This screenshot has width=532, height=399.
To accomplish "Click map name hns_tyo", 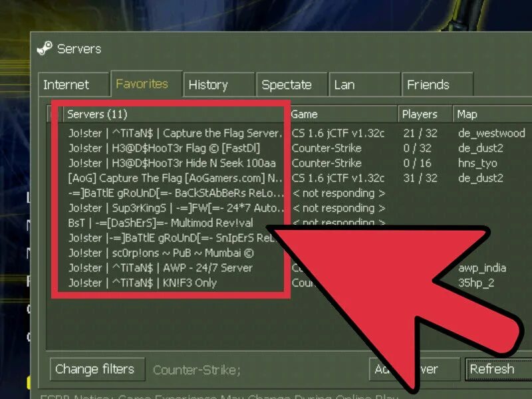I will pyautogui.click(x=477, y=163).
